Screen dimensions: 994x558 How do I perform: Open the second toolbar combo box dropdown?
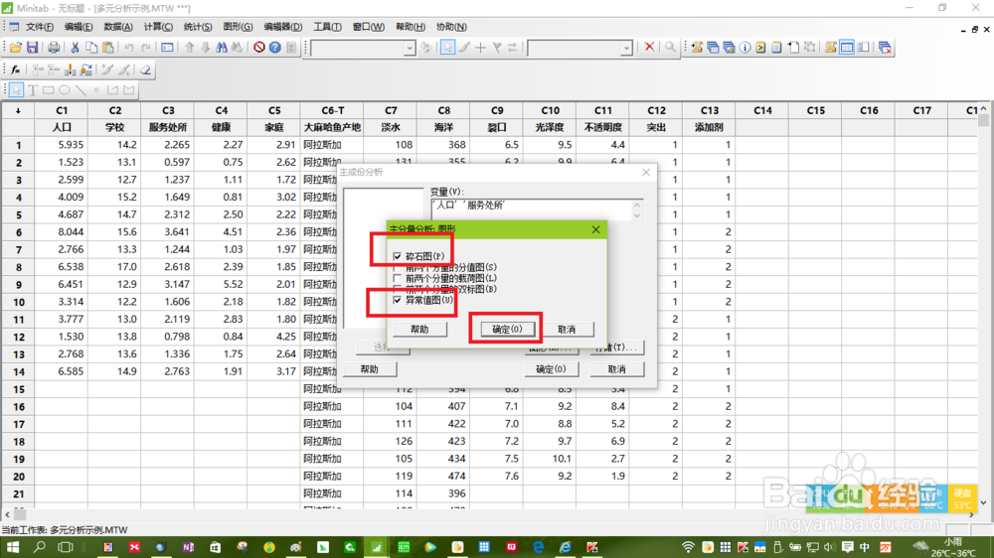tap(626, 48)
